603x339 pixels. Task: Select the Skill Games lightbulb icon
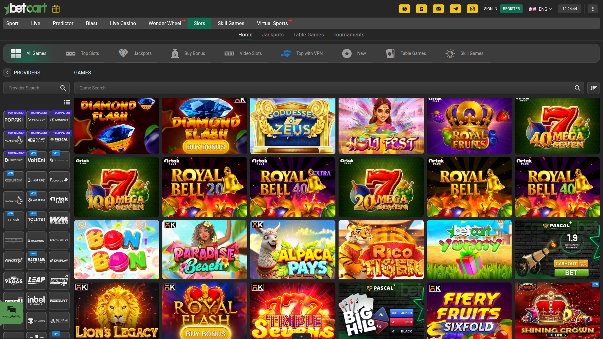450,53
